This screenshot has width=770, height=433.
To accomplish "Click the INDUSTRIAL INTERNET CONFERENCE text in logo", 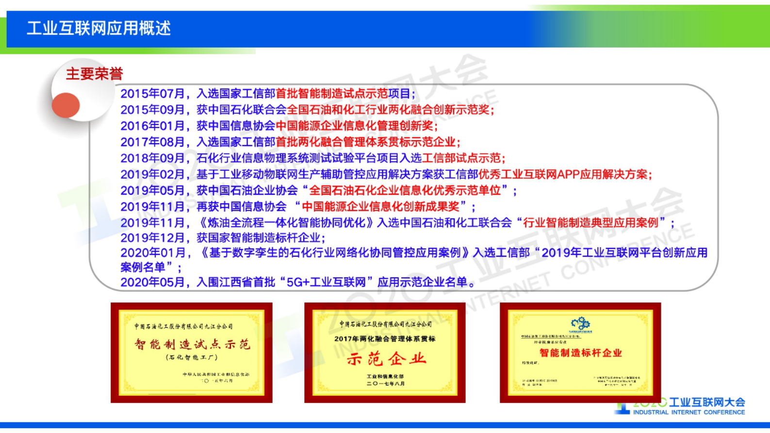I will click(x=689, y=412).
